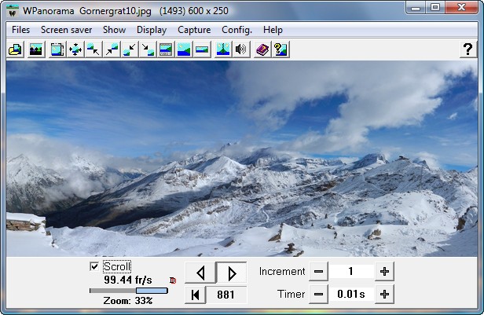Click the Increment label
Screen dimensions: 484x315
point(282,272)
